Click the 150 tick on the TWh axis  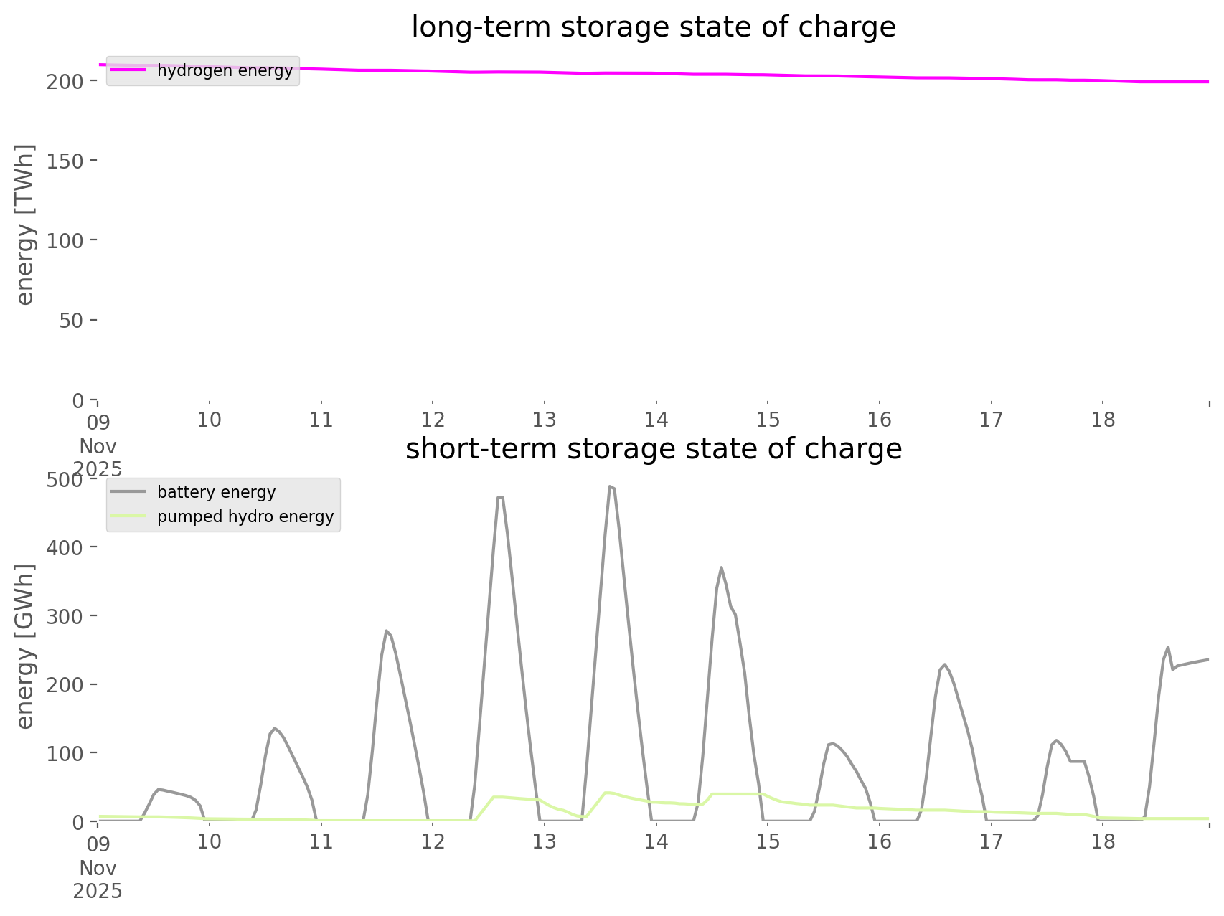(x=65, y=161)
